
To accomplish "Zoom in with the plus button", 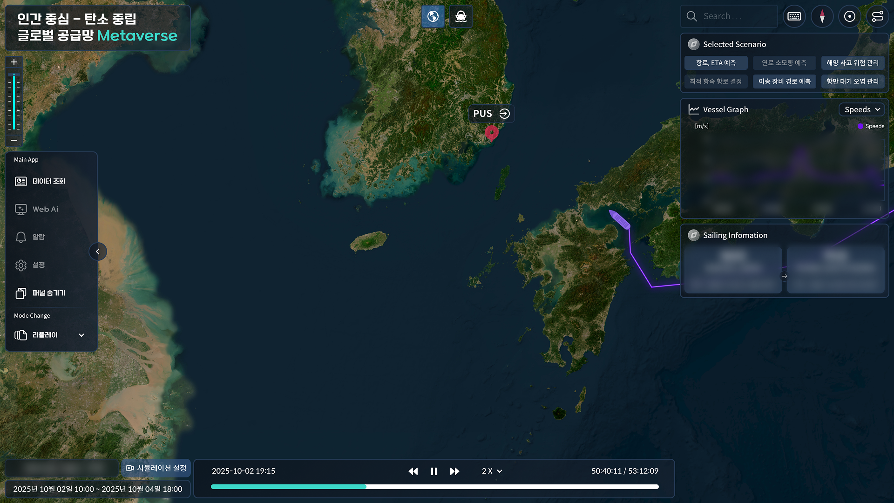I will tap(14, 62).
